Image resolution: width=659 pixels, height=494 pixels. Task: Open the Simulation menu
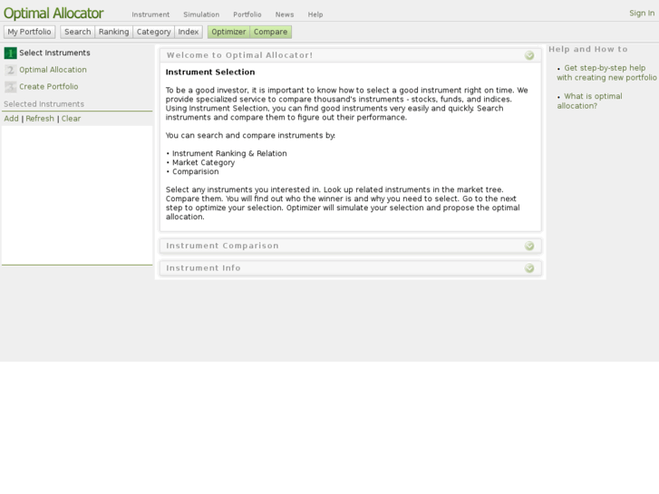201,15
